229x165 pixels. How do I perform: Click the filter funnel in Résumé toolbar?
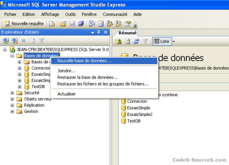click(x=145, y=41)
